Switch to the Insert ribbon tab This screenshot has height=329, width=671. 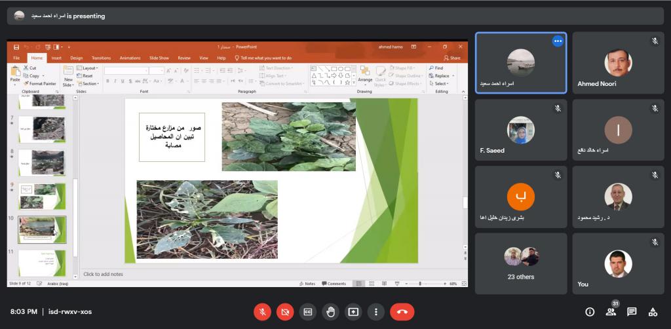(56, 58)
